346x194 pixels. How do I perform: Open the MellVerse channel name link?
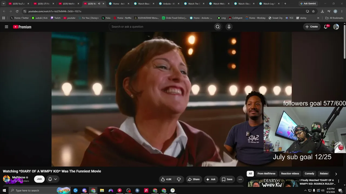[x=19, y=177]
